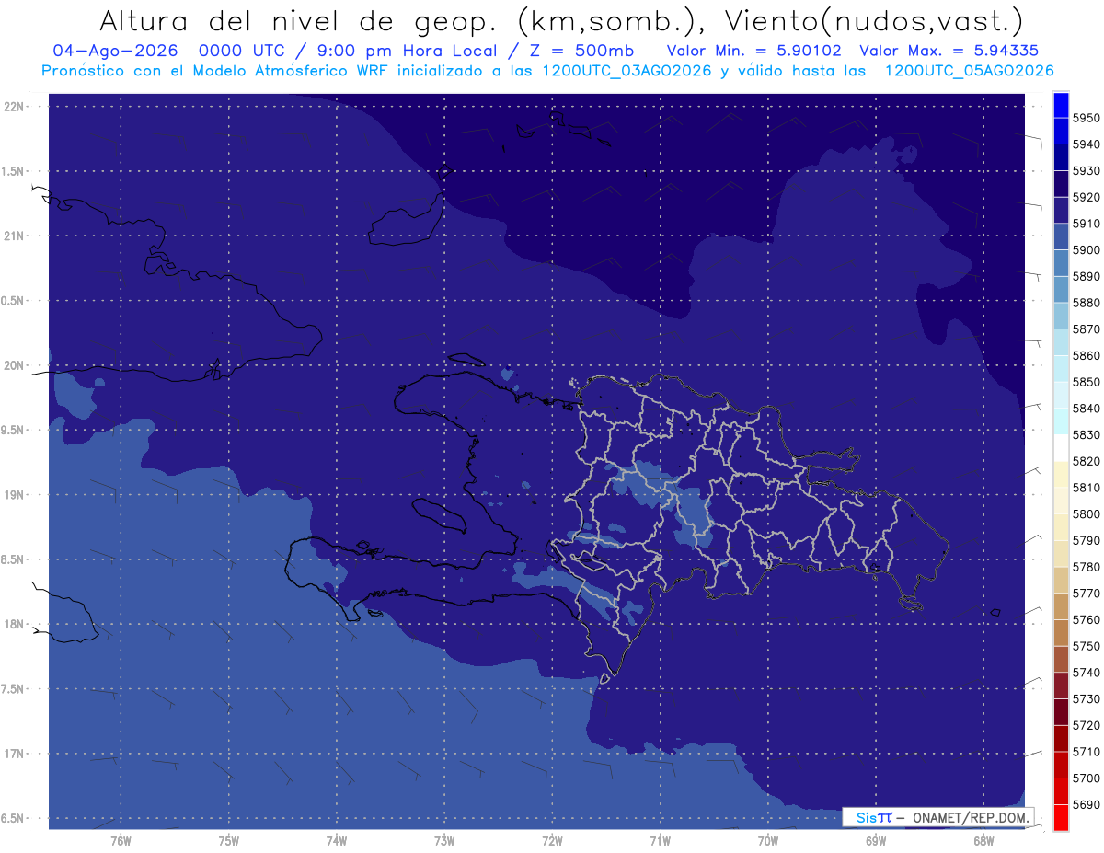Click the "68W" longitude label
Image resolution: width=1104 pixels, height=853 pixels.
click(983, 842)
